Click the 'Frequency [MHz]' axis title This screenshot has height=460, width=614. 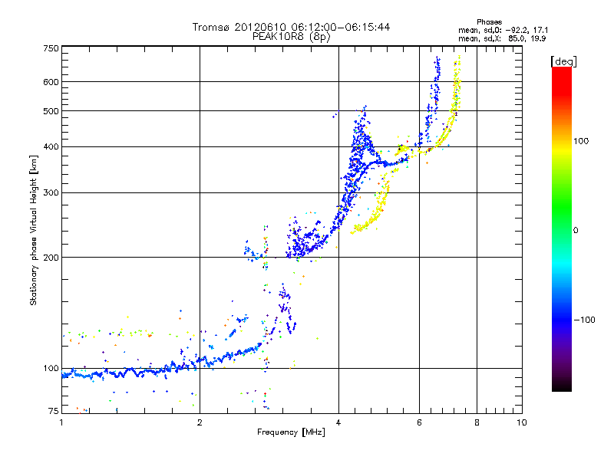click(x=291, y=432)
